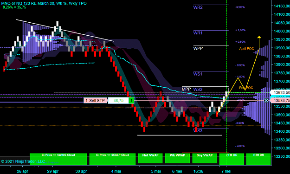Click the 'C: Price <> SCALP Cloud' indicator button
Image resolution: width=290 pixels, height=174 pixels.
point(112,159)
